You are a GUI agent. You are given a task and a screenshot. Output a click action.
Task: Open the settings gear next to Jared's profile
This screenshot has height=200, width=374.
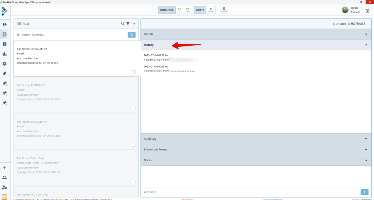pos(367,11)
